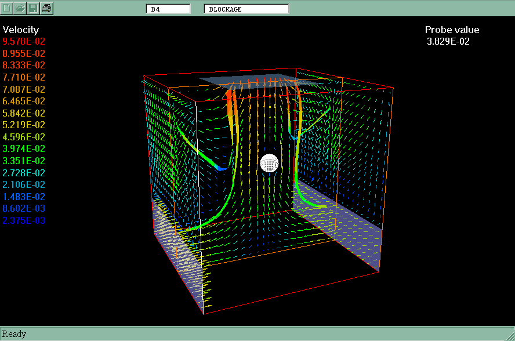Click the Save floppy disk icon
Image resolution: width=515 pixels, height=341 pixels.
click(x=34, y=8)
